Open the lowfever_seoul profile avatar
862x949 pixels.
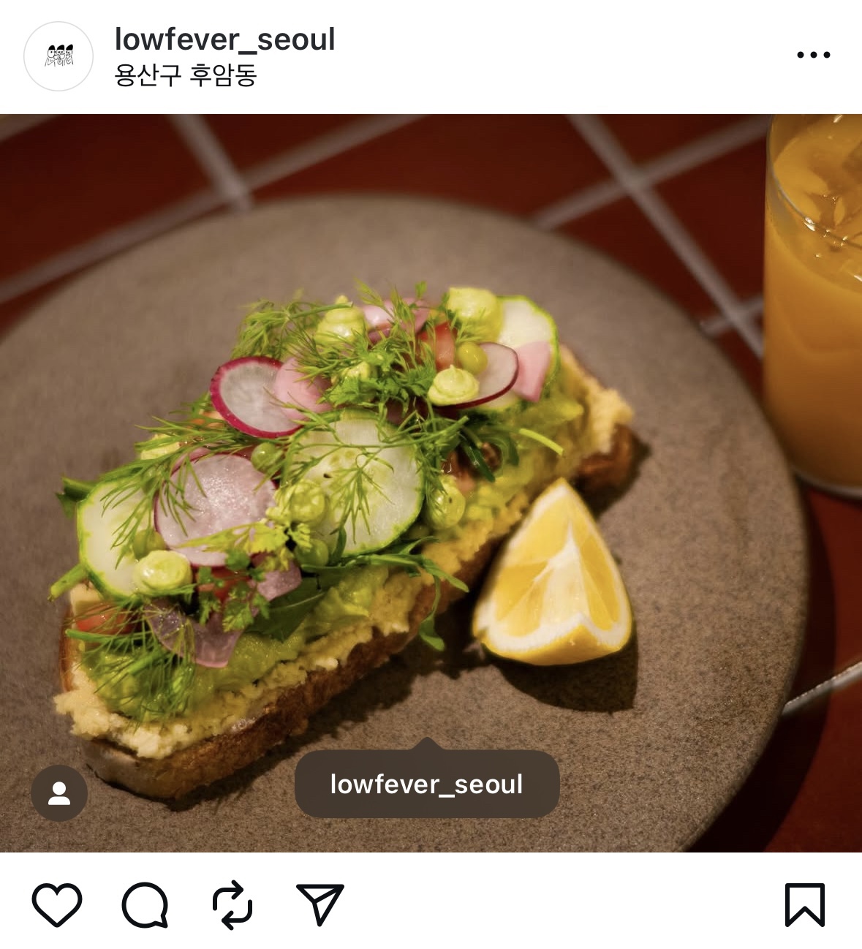click(58, 56)
